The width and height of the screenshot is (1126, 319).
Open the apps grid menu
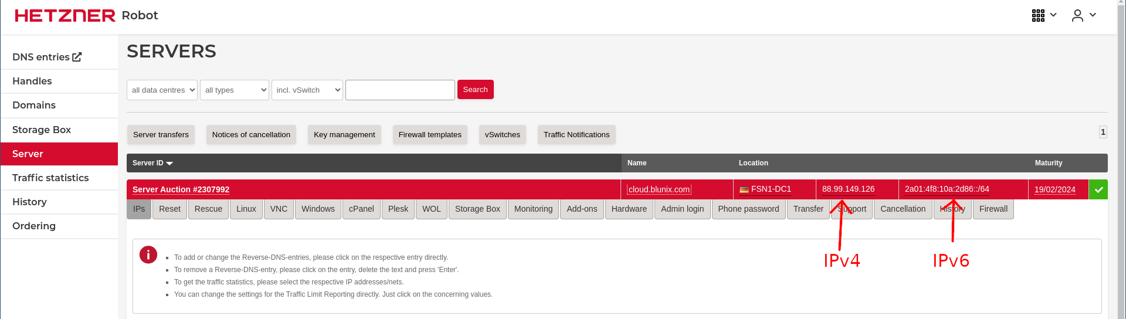[x=1044, y=15]
